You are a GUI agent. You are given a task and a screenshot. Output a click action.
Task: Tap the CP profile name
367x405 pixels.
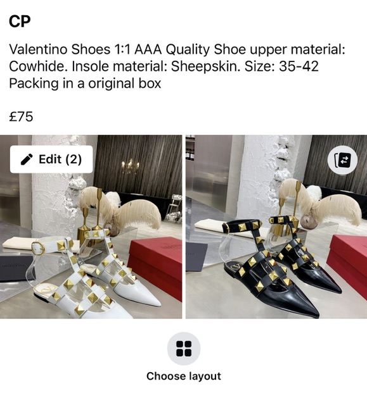click(x=20, y=21)
